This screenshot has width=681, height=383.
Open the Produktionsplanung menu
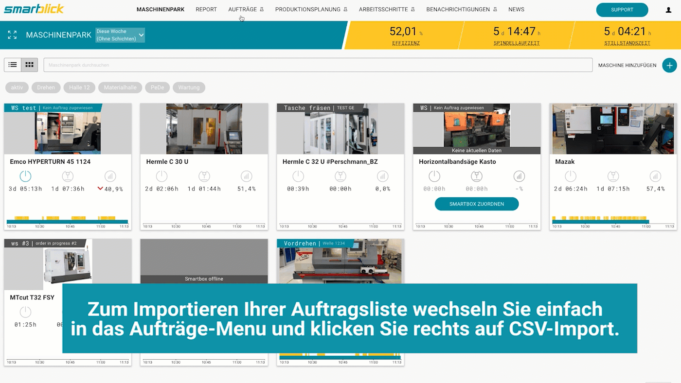click(x=311, y=9)
